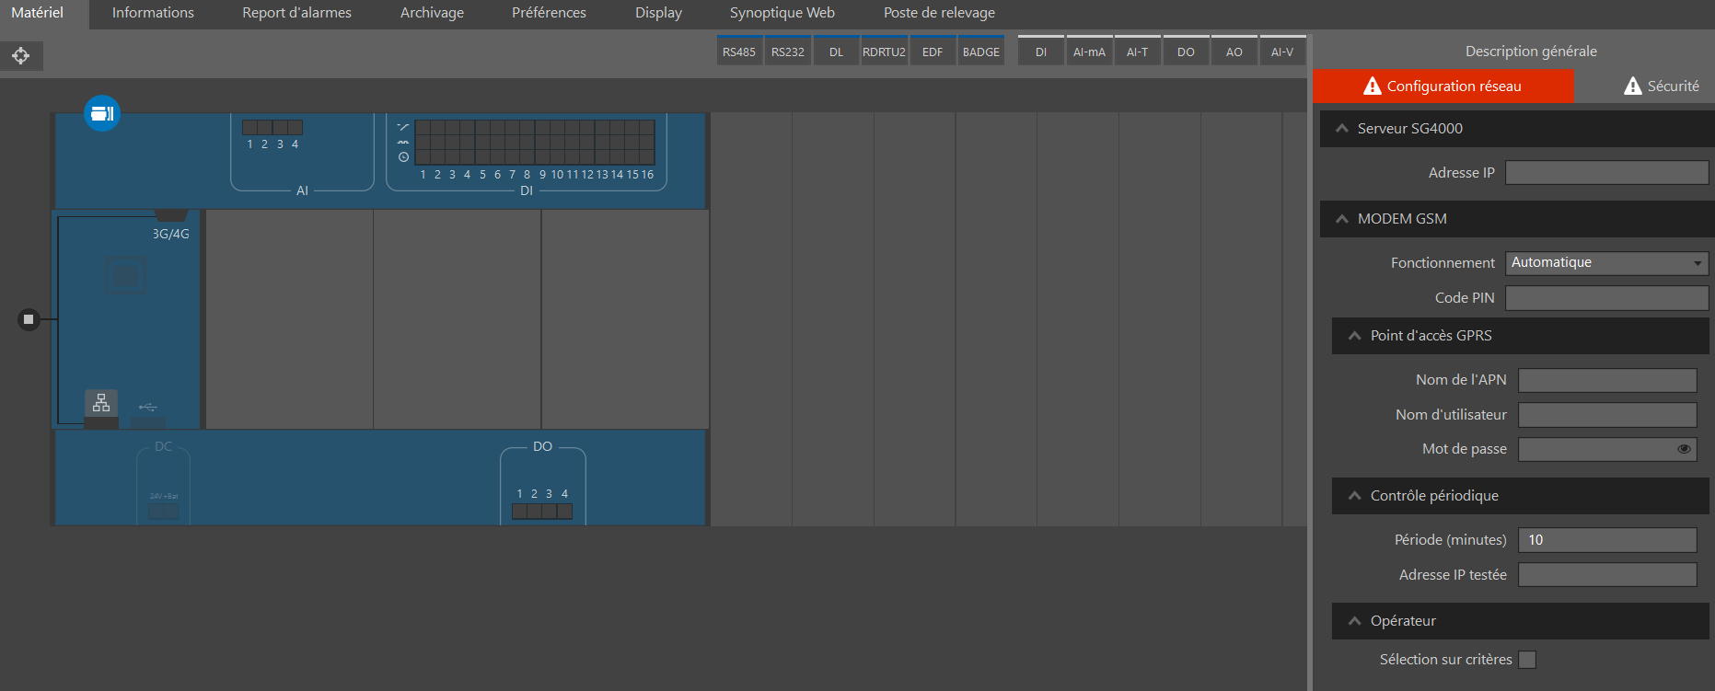Click the Période (minutes) field
The width and height of the screenshot is (1715, 691).
click(1606, 540)
